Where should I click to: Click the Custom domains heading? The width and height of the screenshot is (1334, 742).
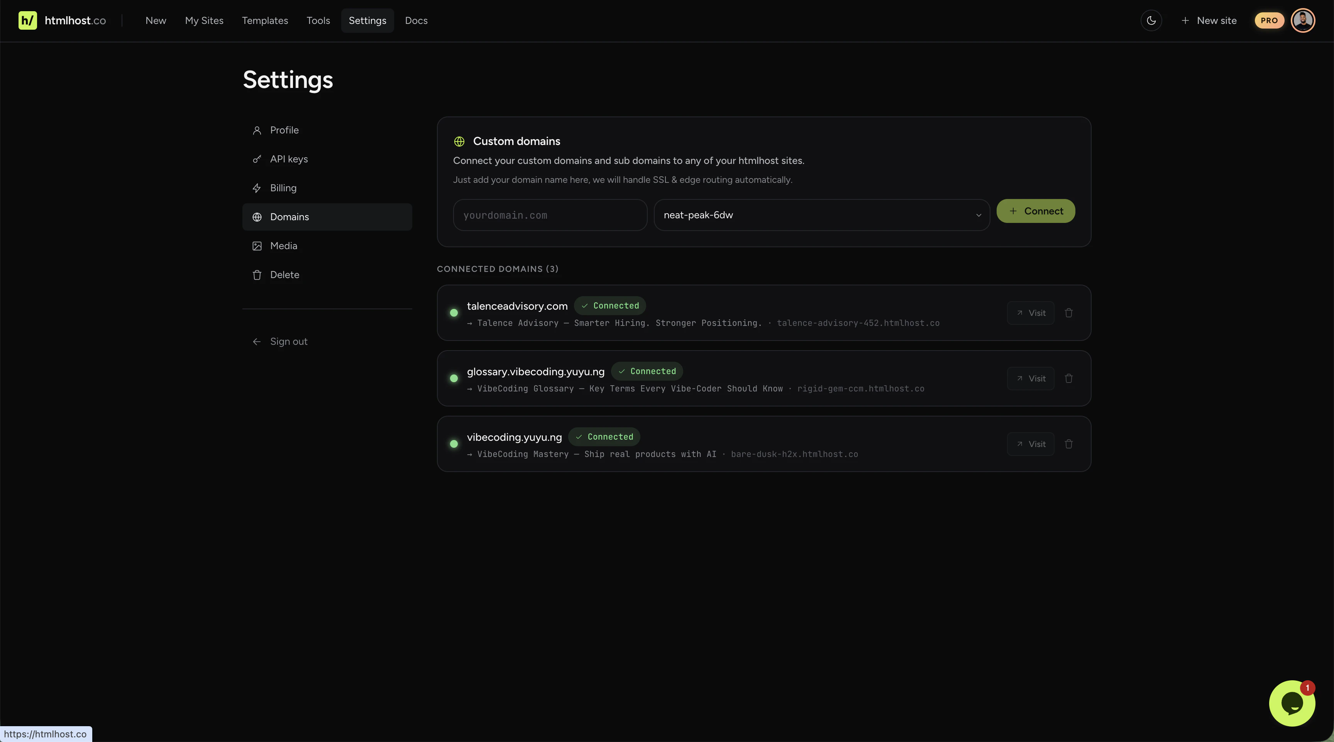coord(517,142)
